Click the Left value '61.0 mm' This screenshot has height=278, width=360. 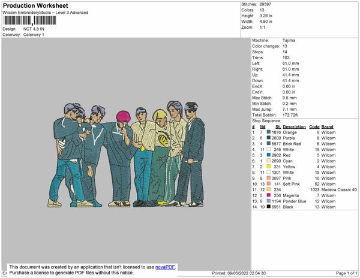click(x=290, y=64)
